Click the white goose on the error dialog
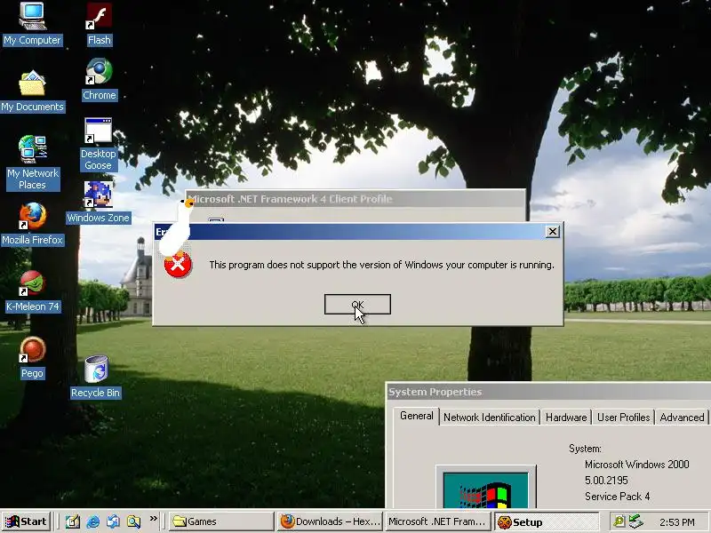This screenshot has height=533, width=711. [176, 227]
